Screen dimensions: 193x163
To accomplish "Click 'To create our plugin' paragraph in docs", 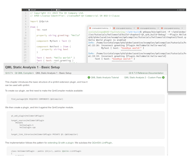I will click(44, 91).
